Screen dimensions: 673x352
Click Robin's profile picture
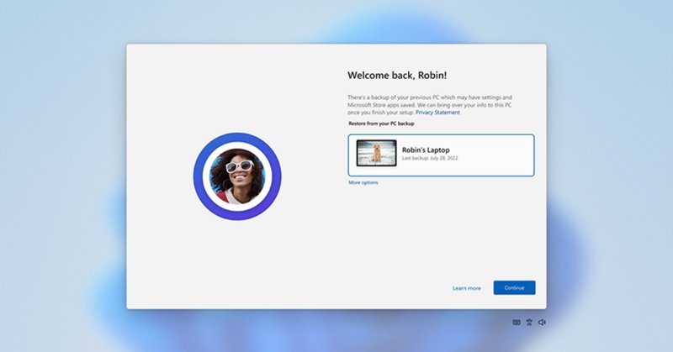tap(237, 176)
